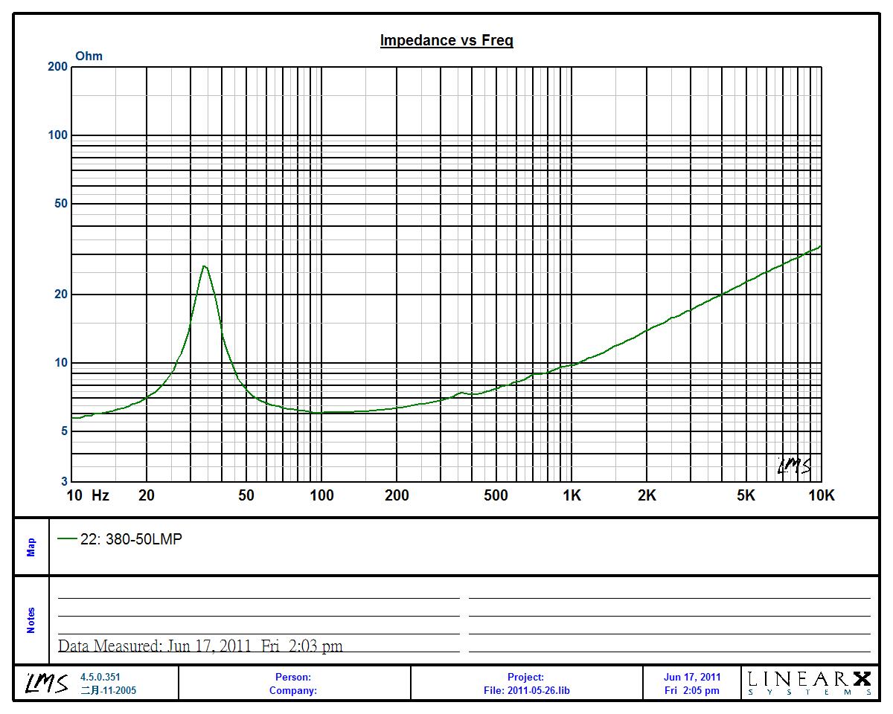Click the Ohm axis unit label
This screenshot has height=714, width=893.
tap(89, 56)
